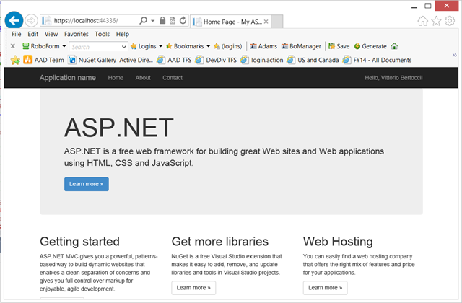462x303 pixels.
Task: Click the Application name brand link
Action: click(68, 78)
